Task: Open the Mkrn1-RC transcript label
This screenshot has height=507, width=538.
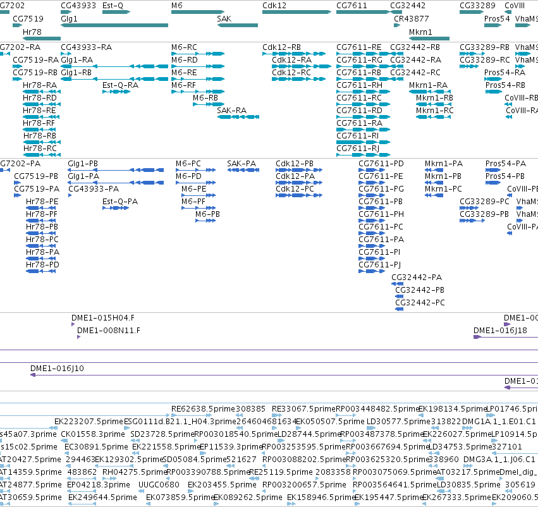Action: [435, 111]
